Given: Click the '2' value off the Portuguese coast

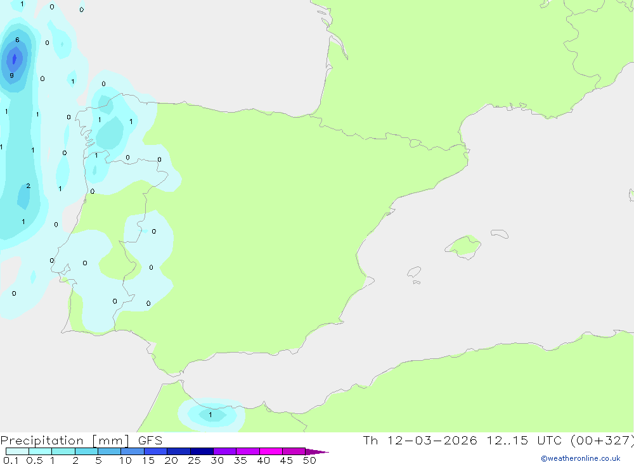Looking at the screenshot, I should click(29, 185).
